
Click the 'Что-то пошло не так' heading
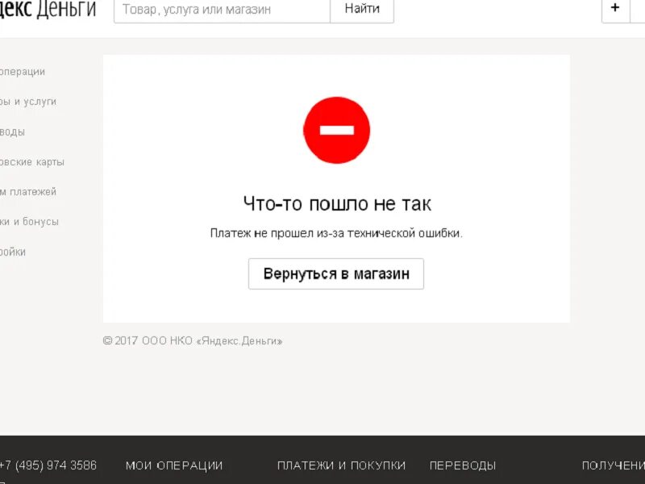(x=337, y=203)
